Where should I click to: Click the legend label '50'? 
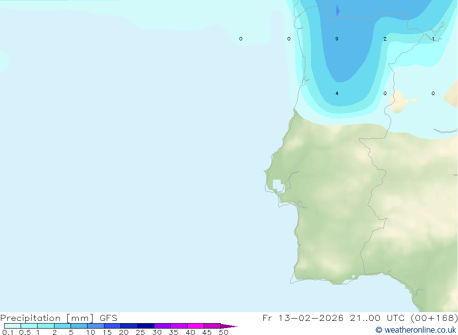pyautogui.click(x=224, y=332)
